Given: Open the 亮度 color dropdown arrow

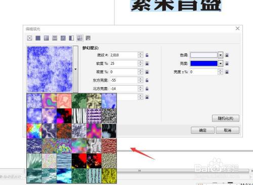Looking at the screenshot, I should [221, 63].
